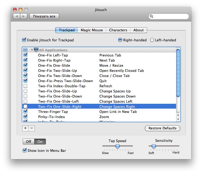Screen dimensions: 202x174
Task: Click Restore Defaults button
Action: (163, 128)
